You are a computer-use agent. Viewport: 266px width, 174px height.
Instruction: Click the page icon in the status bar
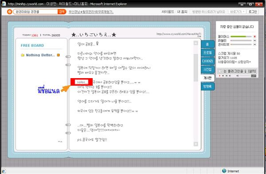4,171
